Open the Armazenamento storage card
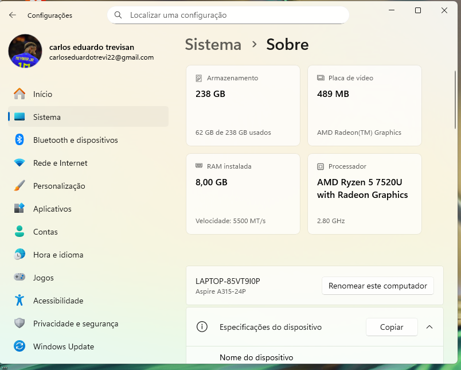Image resolution: width=461 pixels, height=370 pixels. tap(243, 106)
